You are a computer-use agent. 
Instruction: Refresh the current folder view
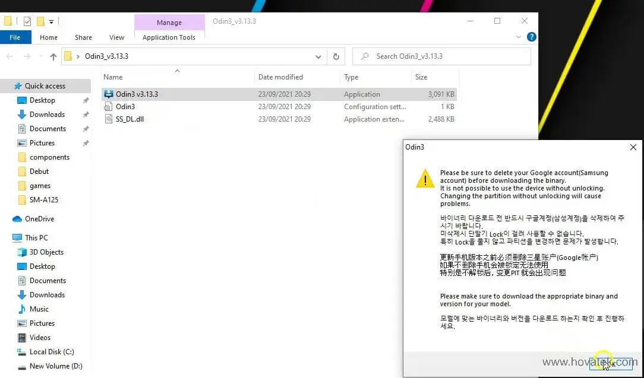336,56
